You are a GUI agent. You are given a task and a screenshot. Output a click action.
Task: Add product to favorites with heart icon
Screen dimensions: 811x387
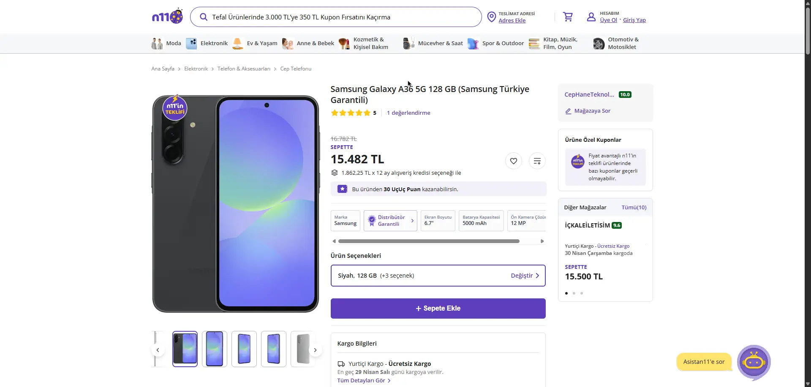514,161
